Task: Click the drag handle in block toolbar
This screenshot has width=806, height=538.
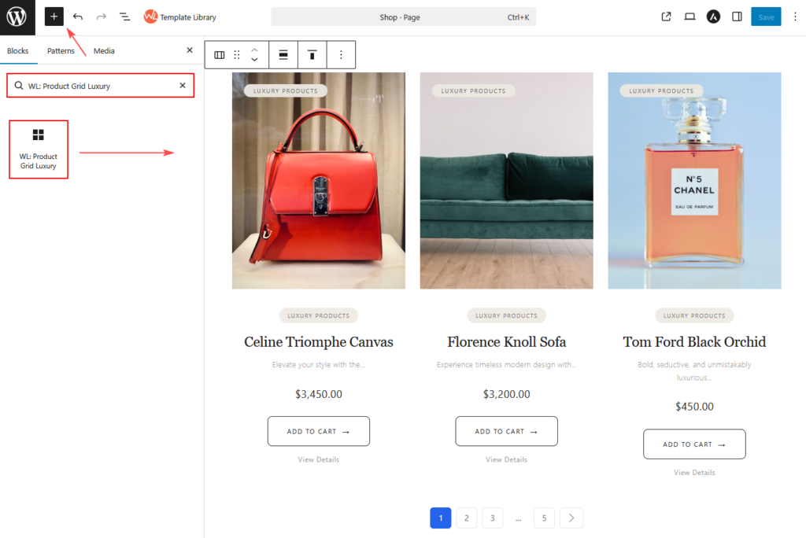Action: [x=237, y=55]
